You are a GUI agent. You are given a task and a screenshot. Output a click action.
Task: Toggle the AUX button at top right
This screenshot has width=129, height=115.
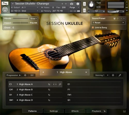click(127, 7)
